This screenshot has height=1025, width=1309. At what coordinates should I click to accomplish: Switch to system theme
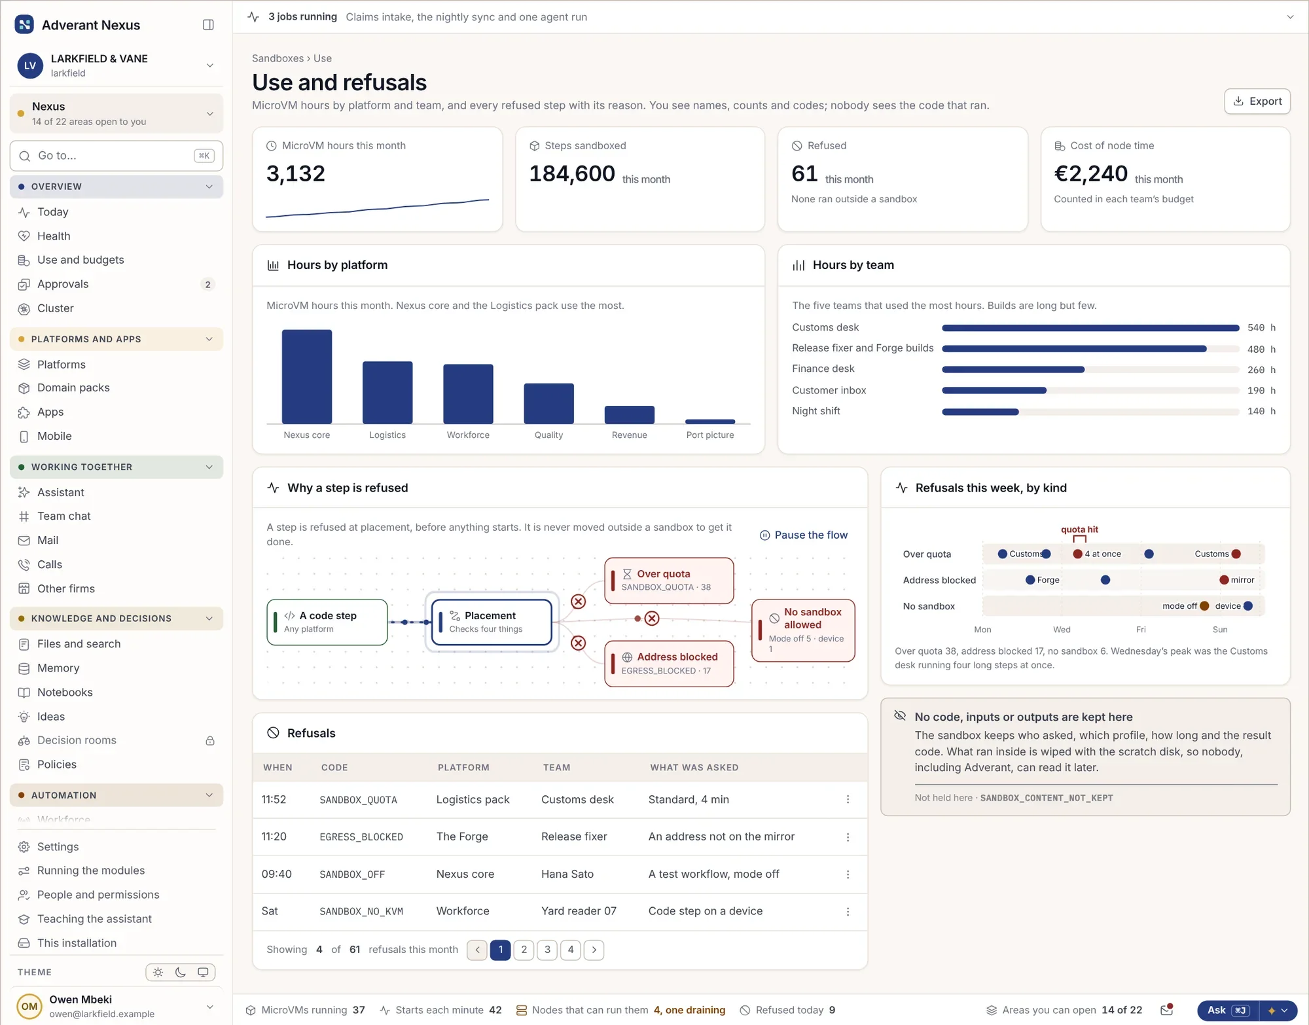pyautogui.click(x=203, y=973)
